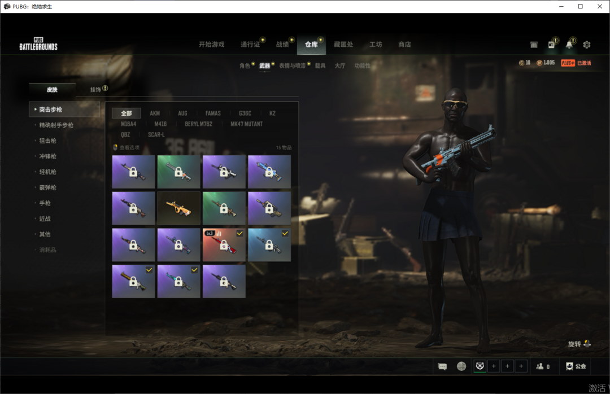Filter skins by SCAR-L
This screenshot has width=610, height=394.
(x=156, y=134)
